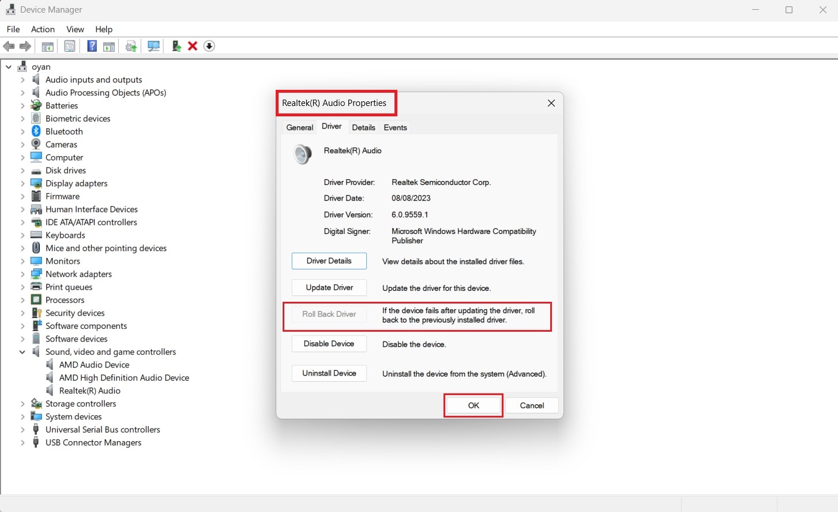
Task: Cancel the Realtek Audio Properties dialog
Action: pyautogui.click(x=532, y=405)
